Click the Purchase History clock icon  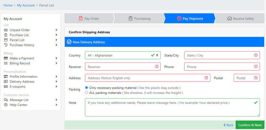[6, 45]
